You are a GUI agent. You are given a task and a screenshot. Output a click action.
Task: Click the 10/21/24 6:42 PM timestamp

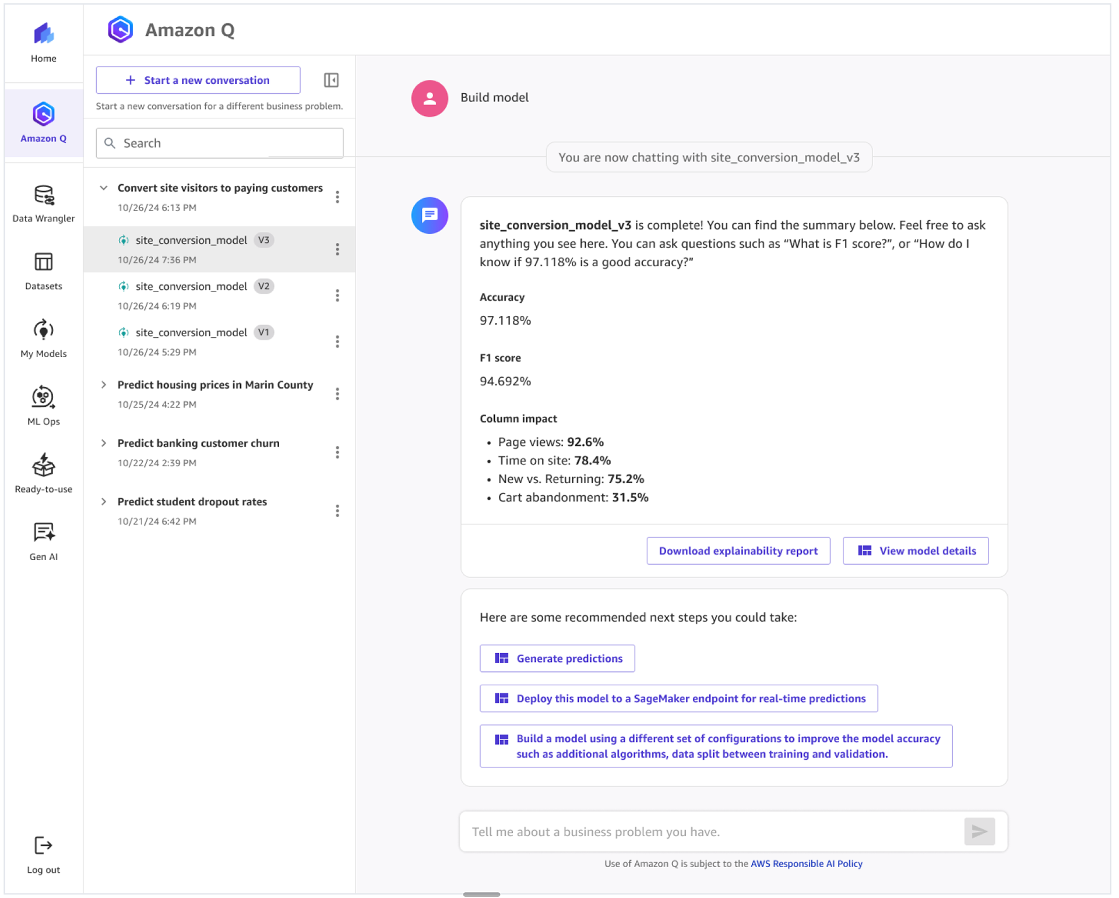(157, 522)
